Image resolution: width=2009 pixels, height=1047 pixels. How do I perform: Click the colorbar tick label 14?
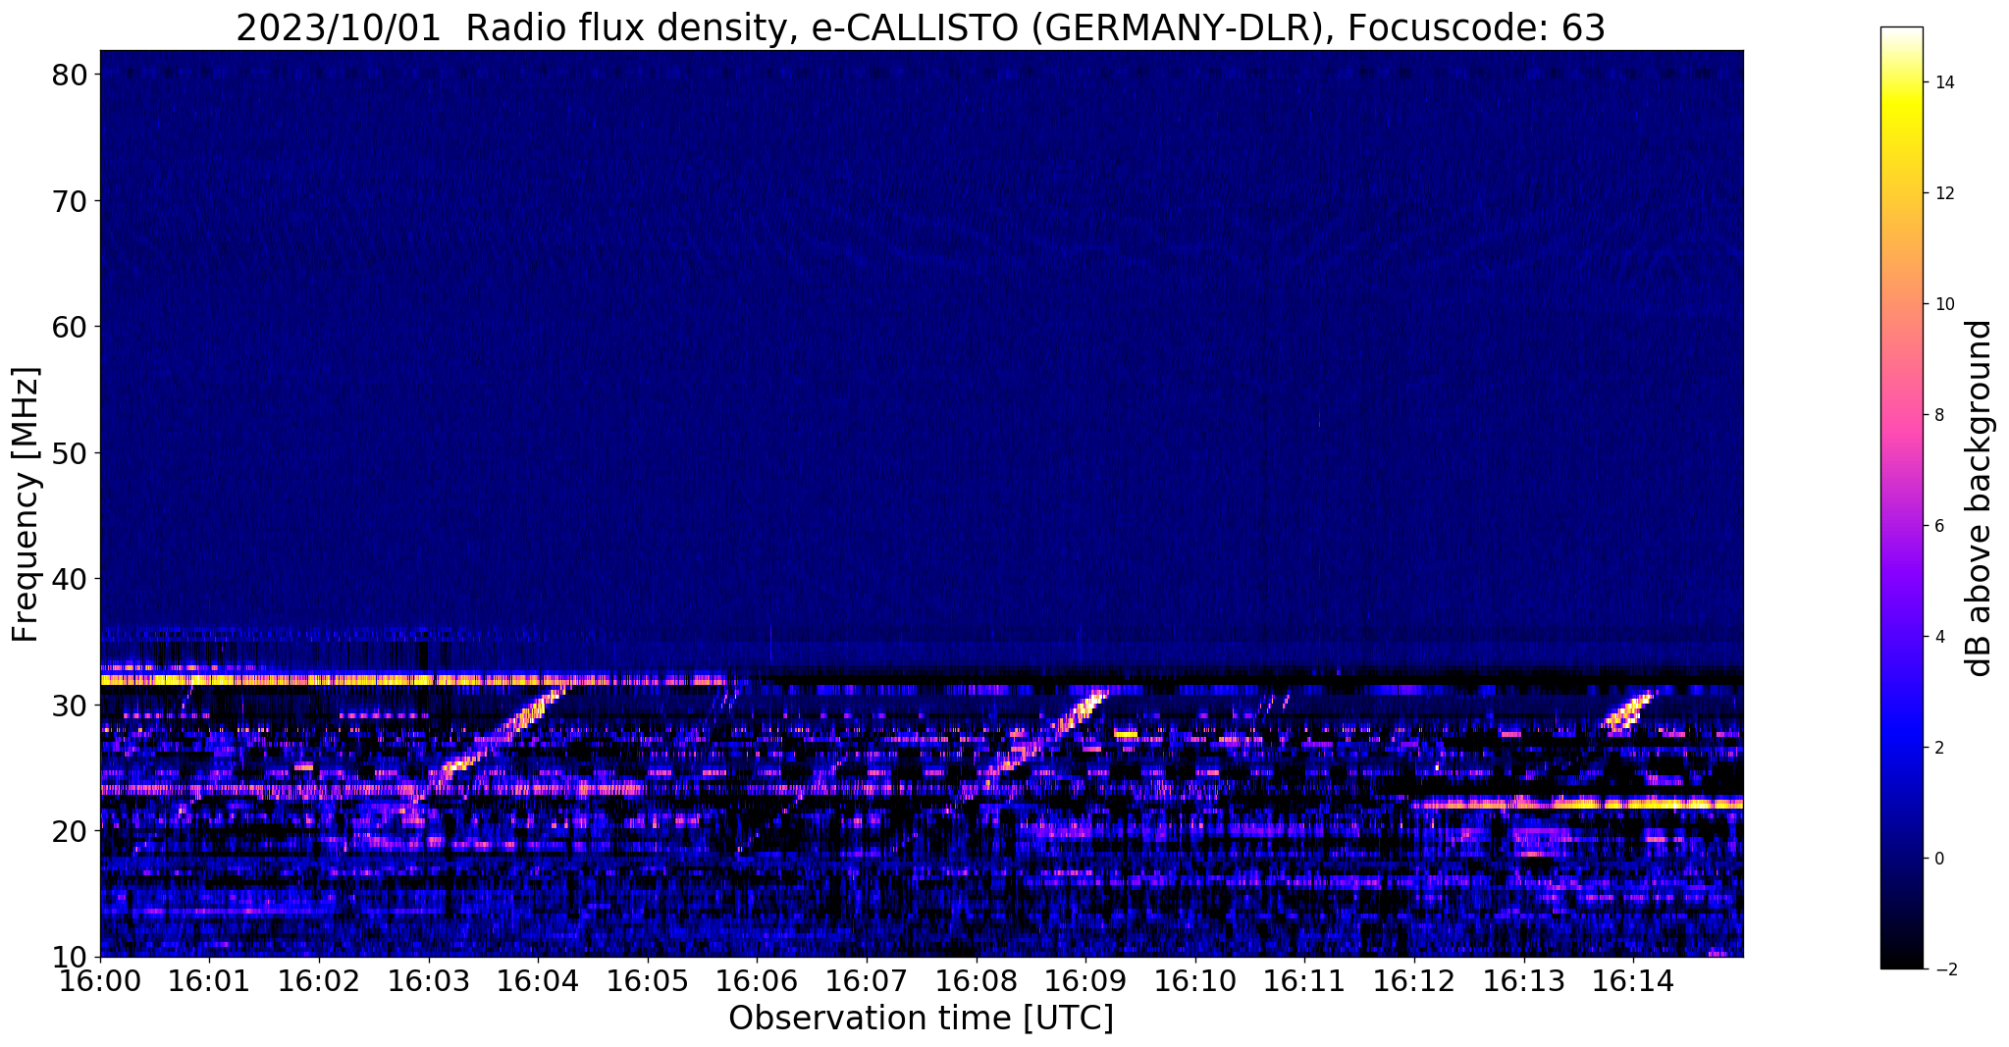(x=1944, y=82)
